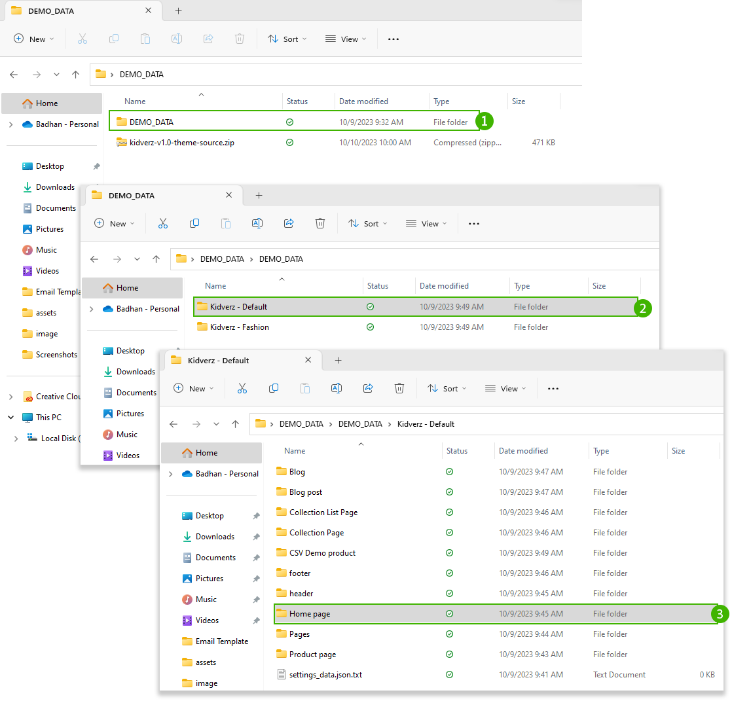Sort by Date modified in Kidverz - Default window

pyautogui.click(x=523, y=451)
